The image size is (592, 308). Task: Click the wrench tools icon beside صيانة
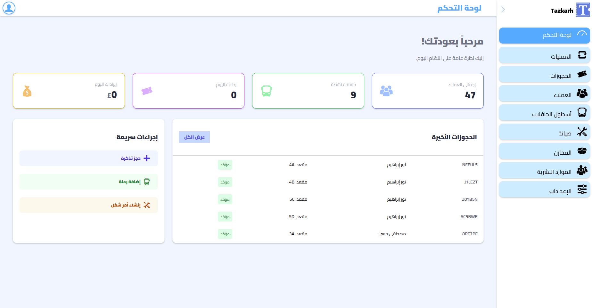point(582,132)
